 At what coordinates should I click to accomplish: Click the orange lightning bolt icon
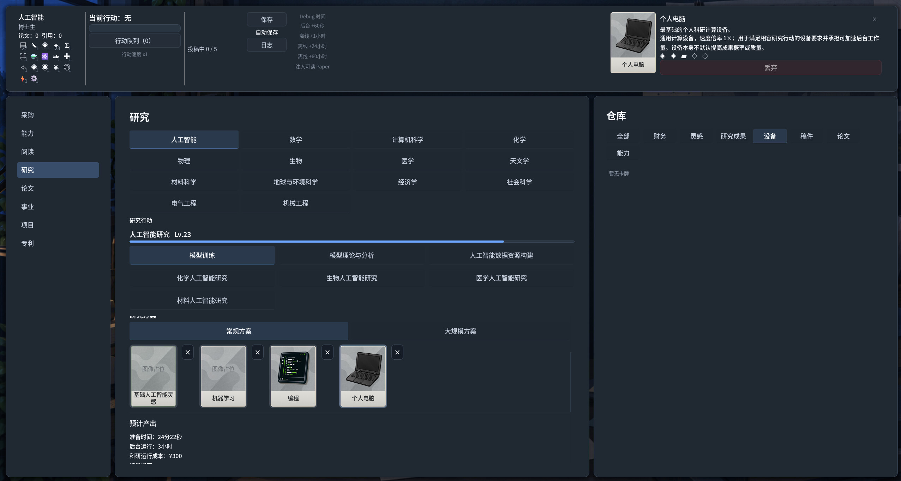click(x=23, y=78)
